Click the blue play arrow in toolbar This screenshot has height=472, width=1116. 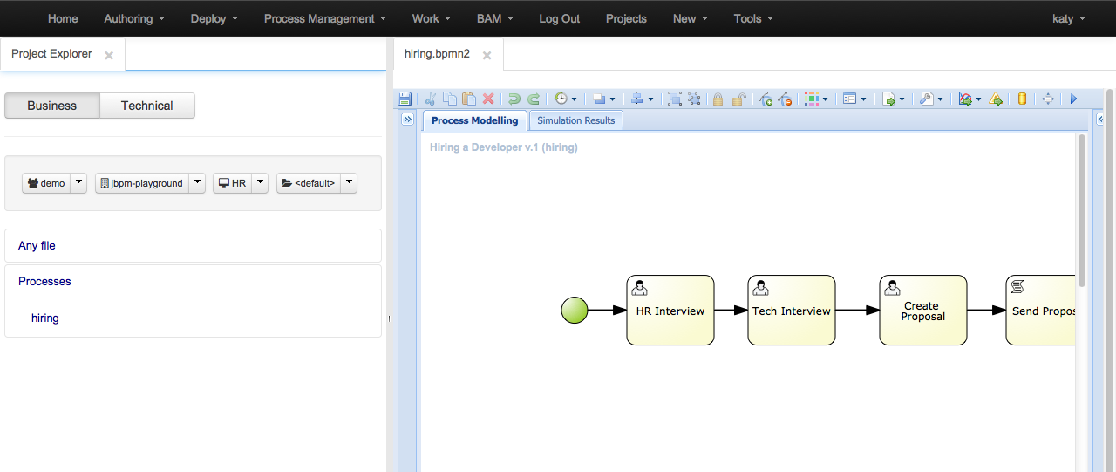(x=1073, y=99)
